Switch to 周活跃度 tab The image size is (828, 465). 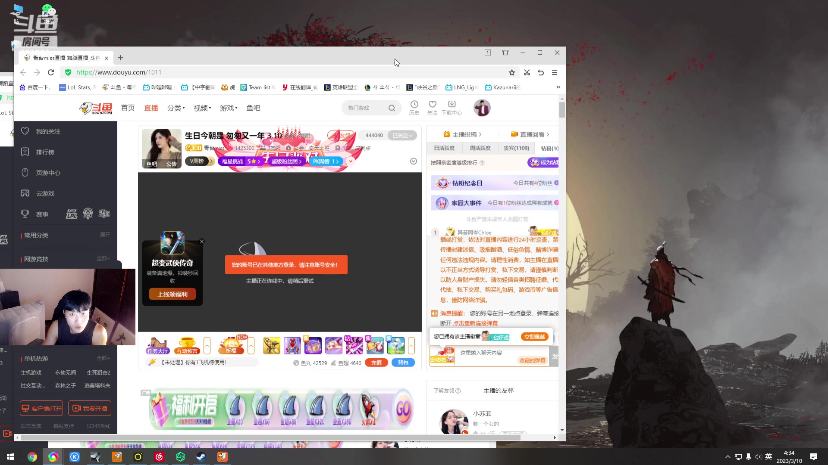[x=480, y=148]
